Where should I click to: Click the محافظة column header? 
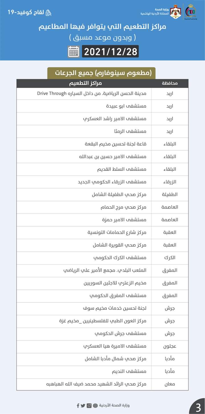coord(170,83)
